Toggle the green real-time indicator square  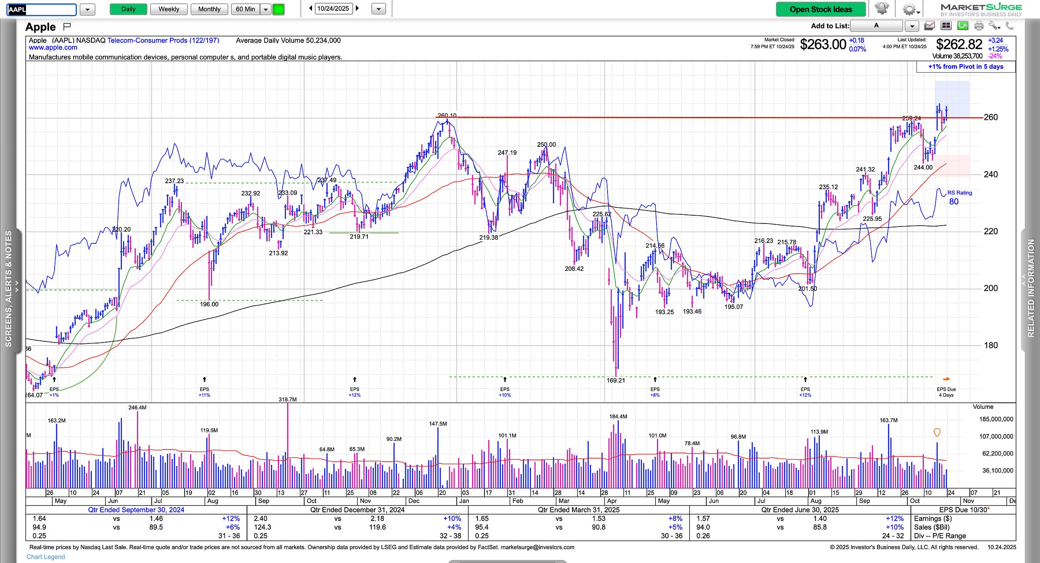[x=278, y=9]
